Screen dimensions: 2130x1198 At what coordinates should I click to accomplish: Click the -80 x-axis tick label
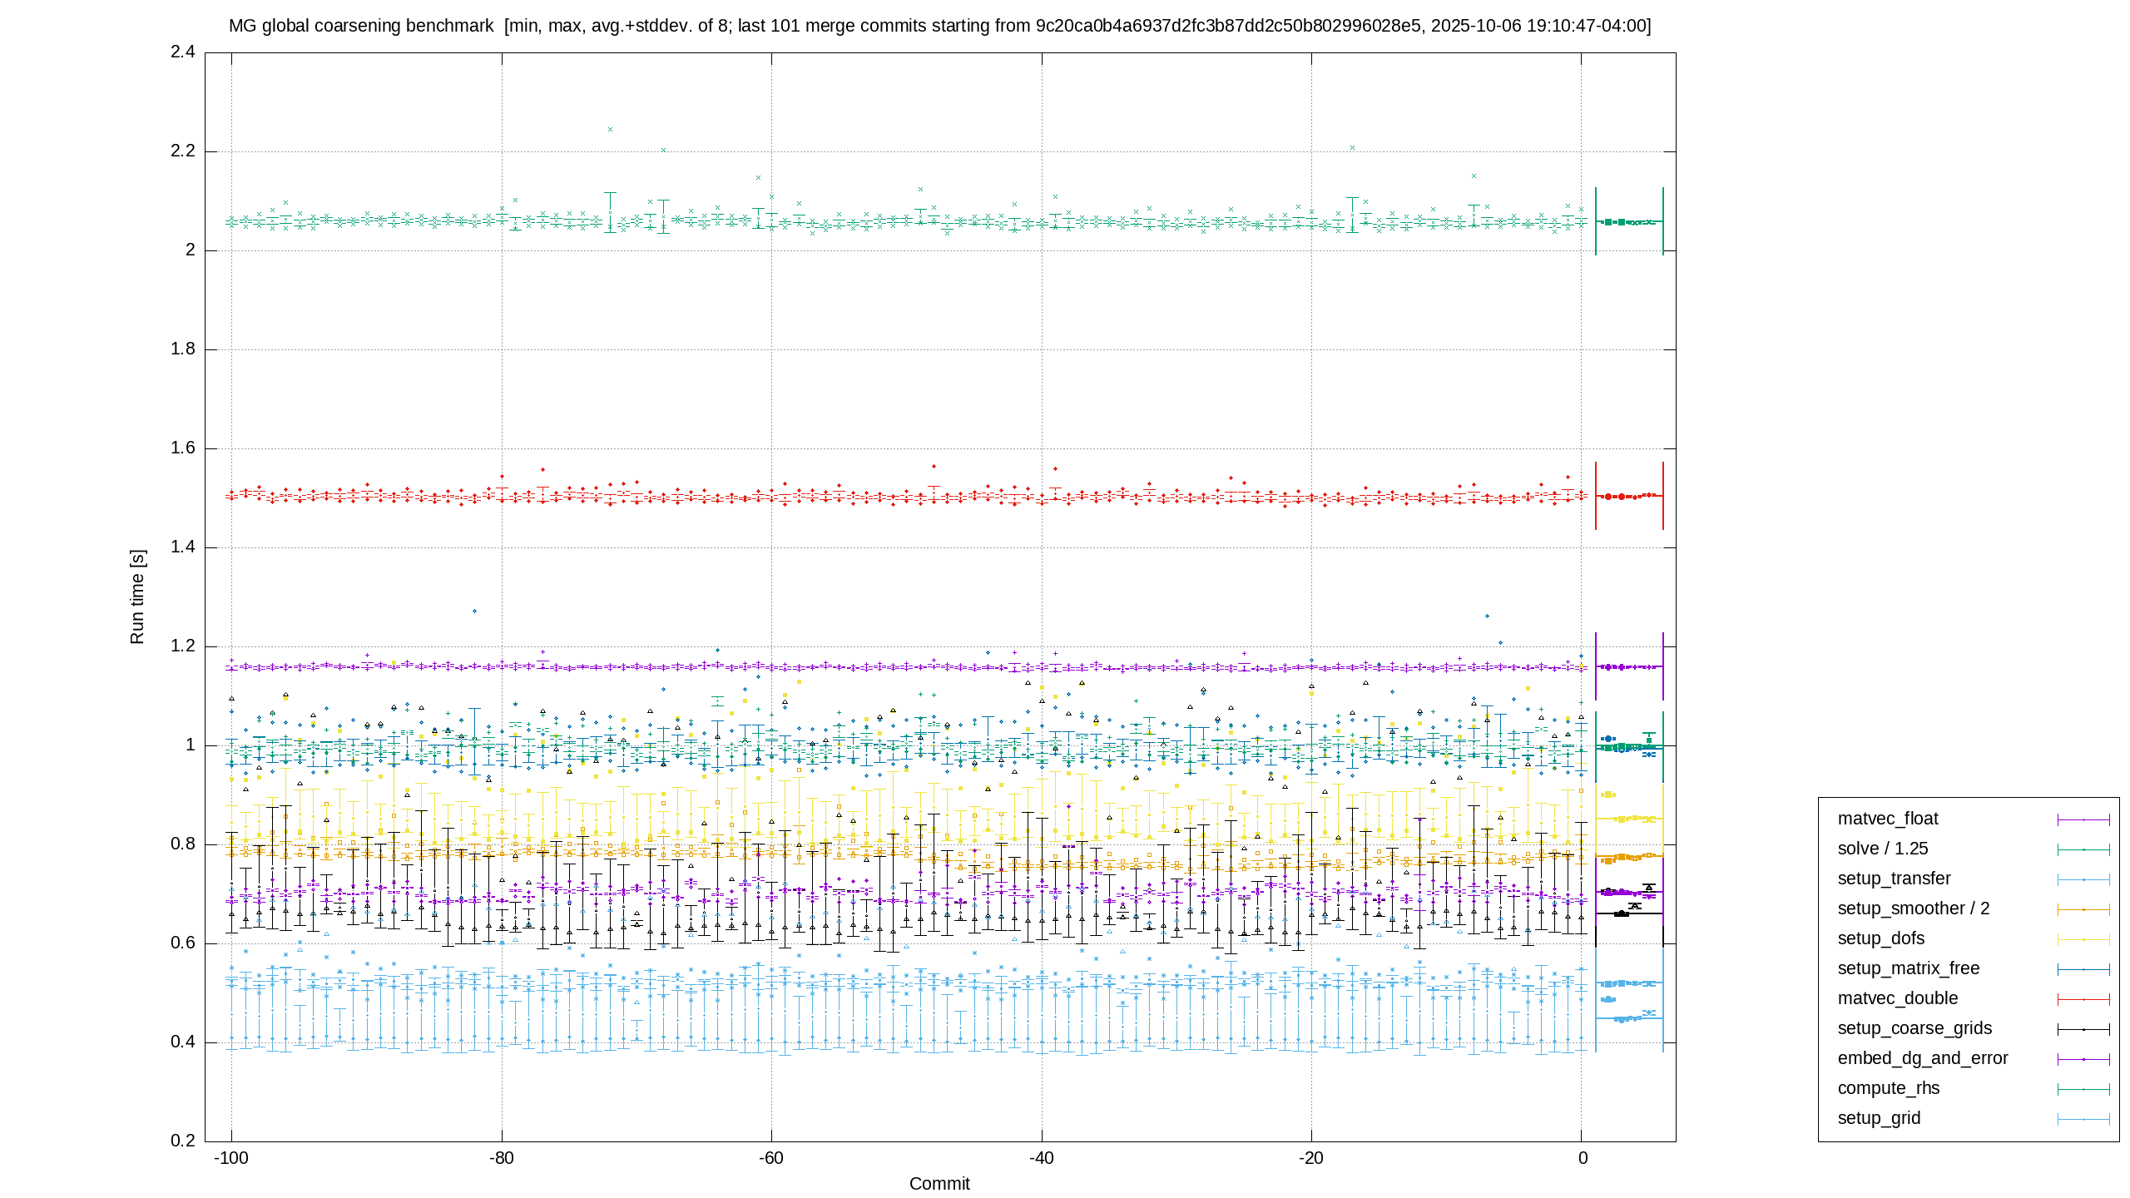click(x=502, y=1158)
